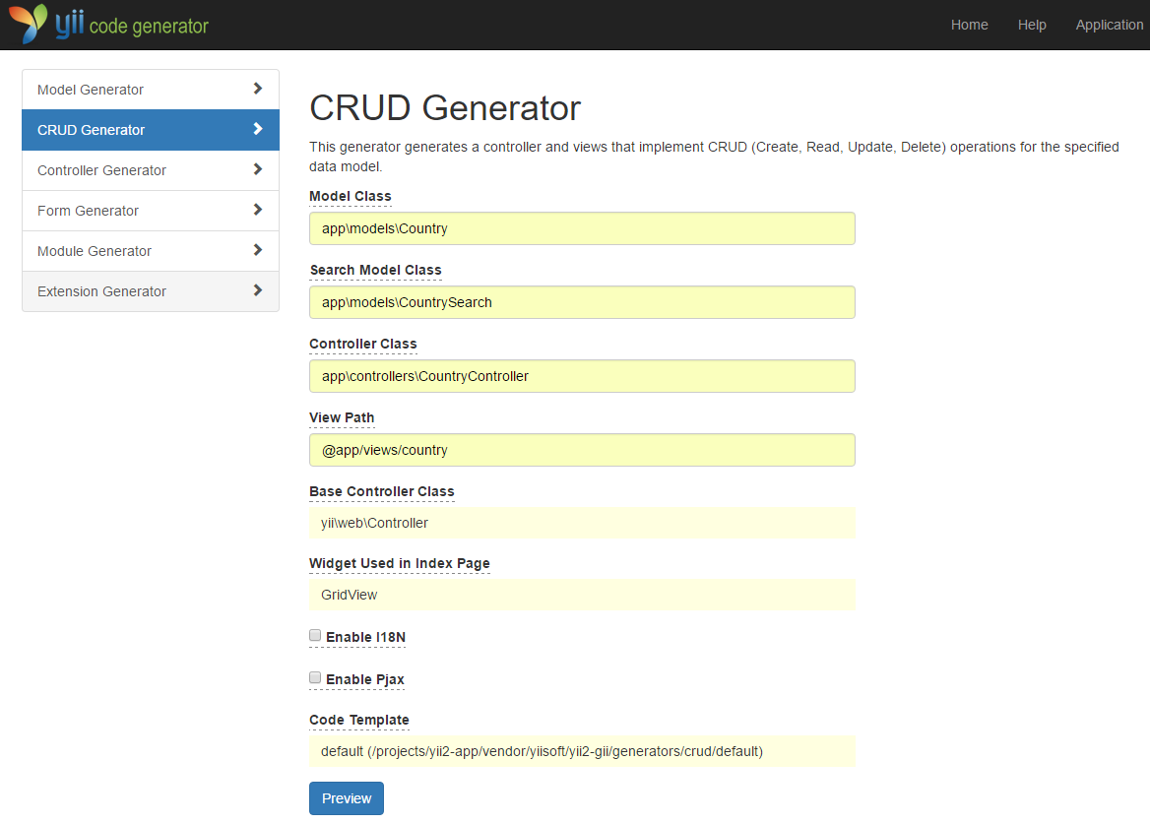Click the Search Model Class field

[x=581, y=301]
